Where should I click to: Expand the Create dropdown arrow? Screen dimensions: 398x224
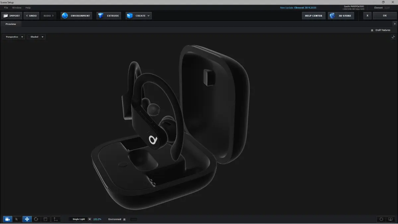pos(148,16)
